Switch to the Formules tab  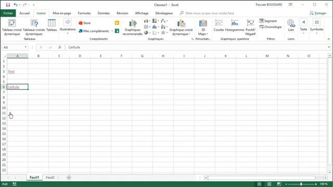tap(84, 13)
